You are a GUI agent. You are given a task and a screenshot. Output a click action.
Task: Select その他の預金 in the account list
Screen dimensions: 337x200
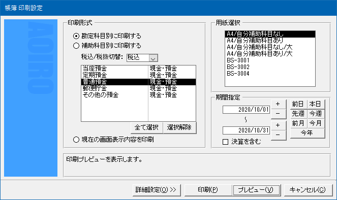138,95
